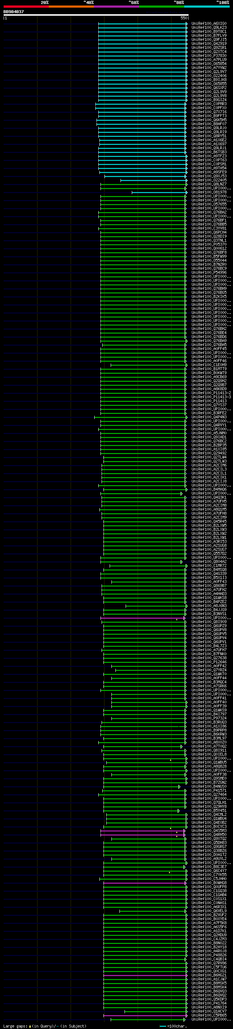Select the UniRef100_Q2L9V7 label
Image resolution: width=233 pixels, height=1029 pixels.
point(209,72)
